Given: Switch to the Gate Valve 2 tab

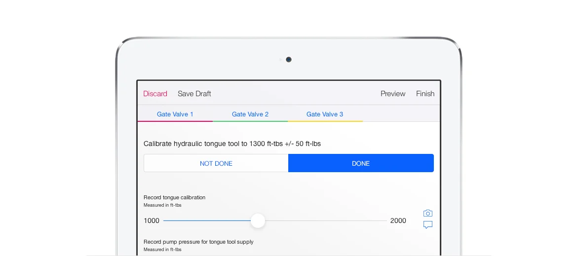Looking at the screenshot, I should [x=250, y=114].
